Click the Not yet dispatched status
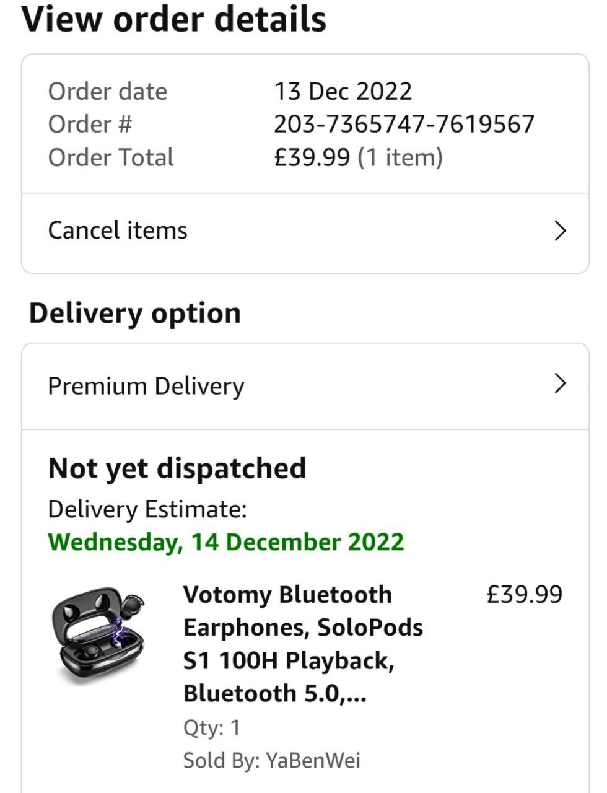607x793 pixels. [x=177, y=468]
